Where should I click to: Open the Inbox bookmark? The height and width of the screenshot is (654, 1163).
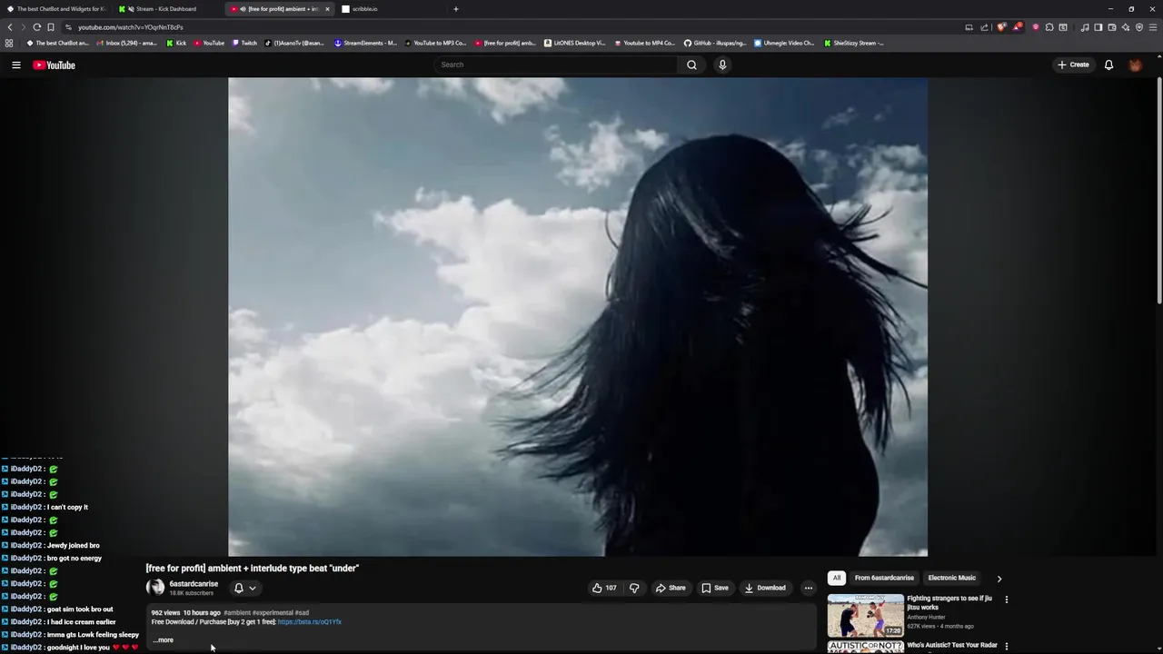(126, 43)
